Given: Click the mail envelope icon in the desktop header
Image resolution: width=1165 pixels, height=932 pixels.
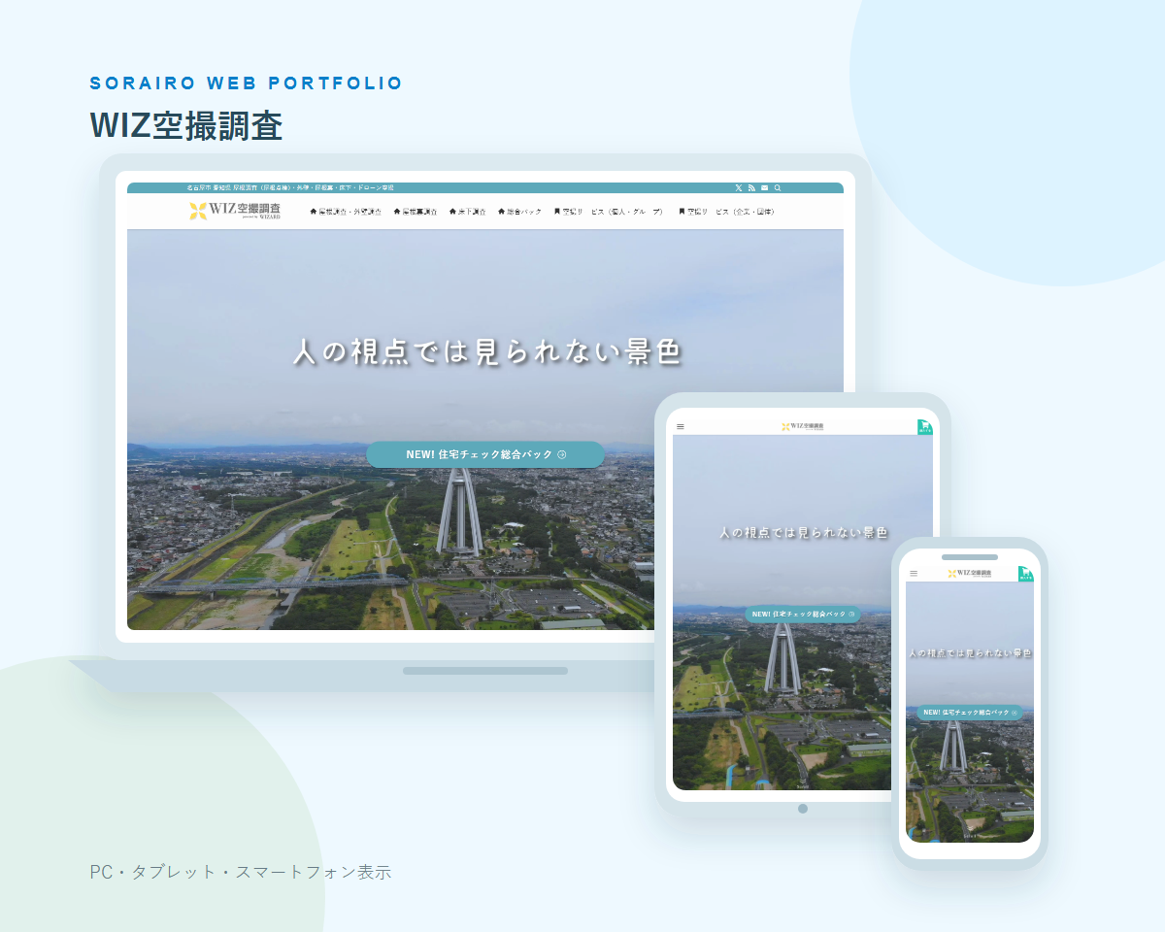Looking at the screenshot, I should [x=764, y=187].
